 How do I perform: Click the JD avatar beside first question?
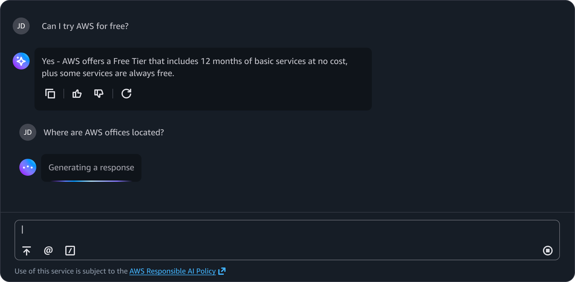click(21, 26)
